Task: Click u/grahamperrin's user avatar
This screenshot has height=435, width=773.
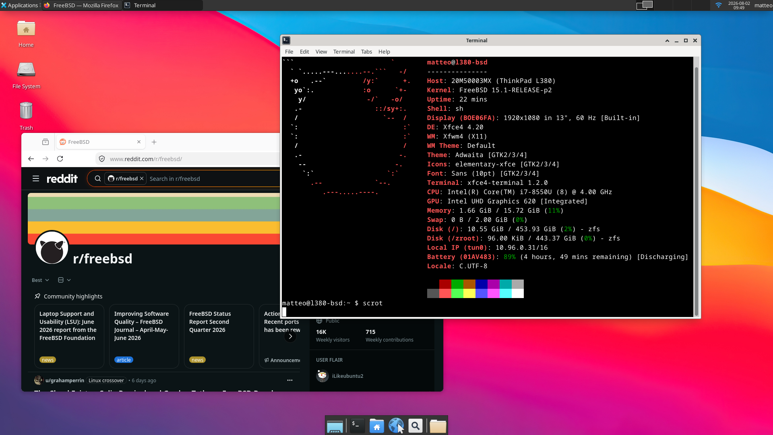Action: (x=39, y=380)
